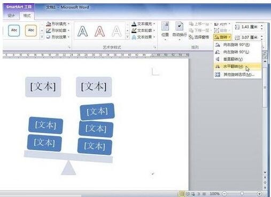
Task: Select the tilted gray balance beam shape
Action: click(x=68, y=156)
